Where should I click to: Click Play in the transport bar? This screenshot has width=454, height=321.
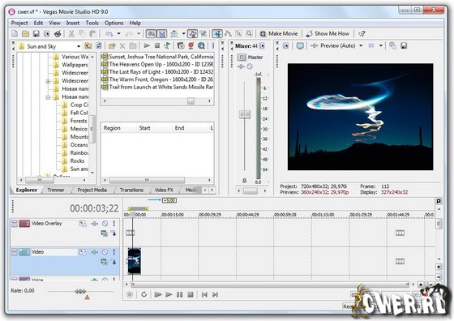(169, 295)
